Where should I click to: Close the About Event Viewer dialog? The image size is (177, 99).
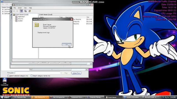72,19
